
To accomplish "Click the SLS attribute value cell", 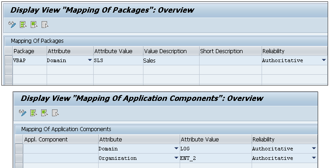I will pyautogui.click(x=118, y=60).
